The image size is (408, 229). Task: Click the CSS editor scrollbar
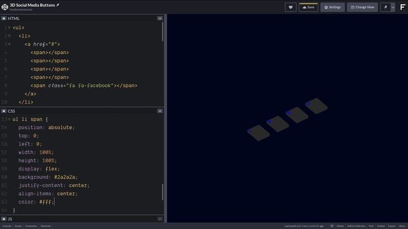[x=163, y=192]
